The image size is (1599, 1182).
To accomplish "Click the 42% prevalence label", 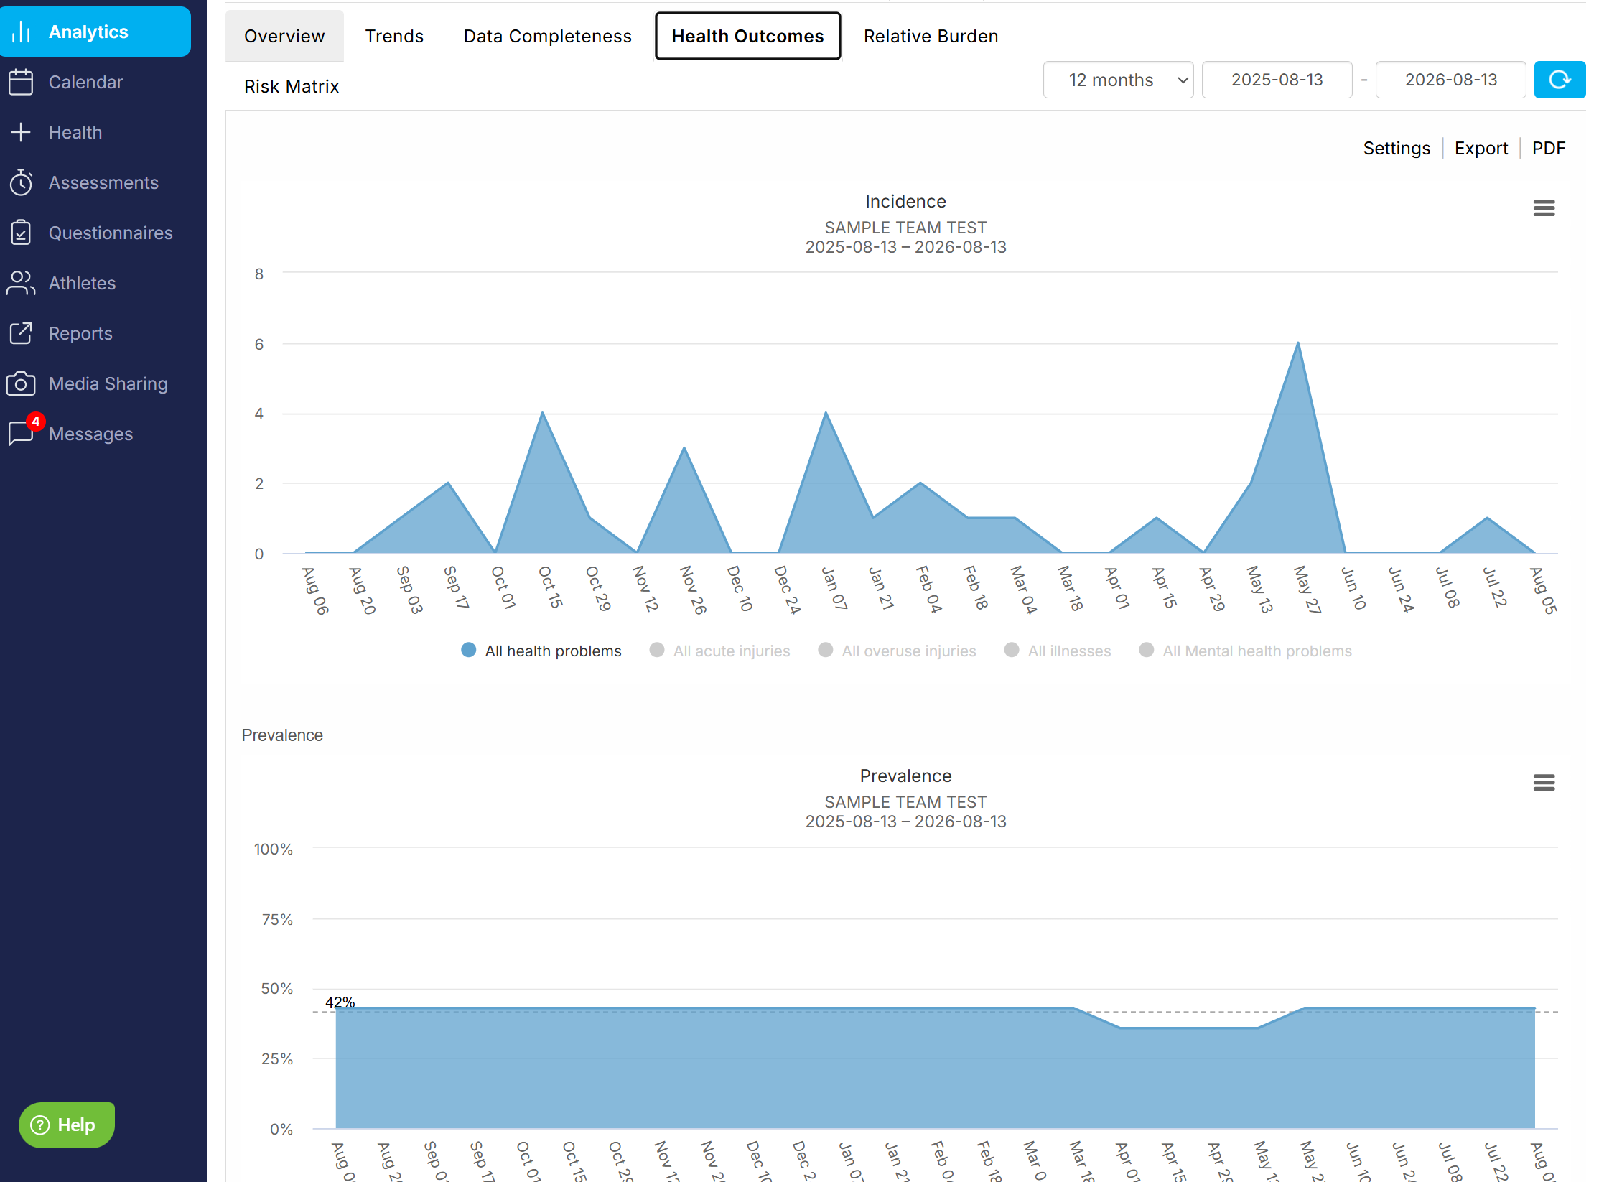I will 340,1001.
